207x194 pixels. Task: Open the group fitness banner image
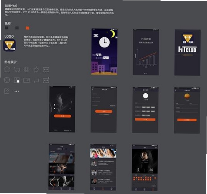tap(103, 153)
